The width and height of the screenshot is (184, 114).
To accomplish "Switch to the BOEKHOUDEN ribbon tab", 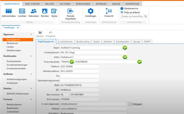I will (x=81, y=4).
